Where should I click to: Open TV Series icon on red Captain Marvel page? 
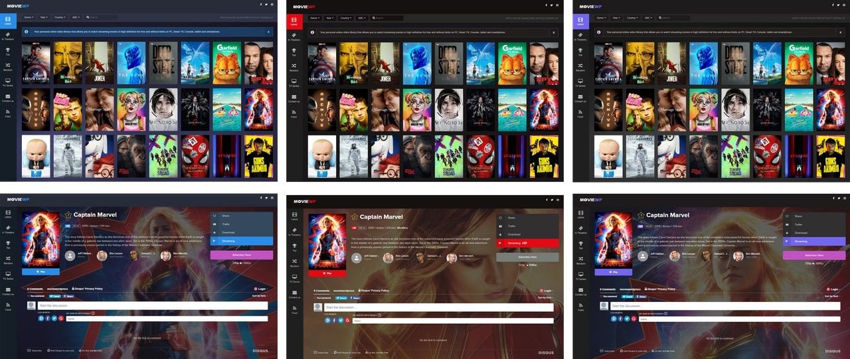point(294,275)
